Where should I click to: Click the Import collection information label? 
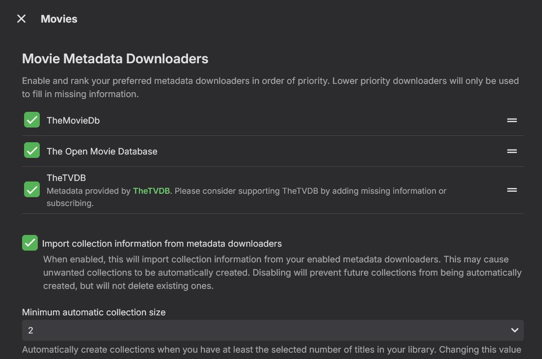pyautogui.click(x=162, y=243)
